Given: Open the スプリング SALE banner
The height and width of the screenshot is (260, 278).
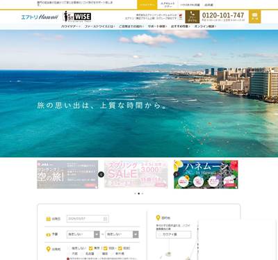Looking at the screenshot, I should (136, 174).
